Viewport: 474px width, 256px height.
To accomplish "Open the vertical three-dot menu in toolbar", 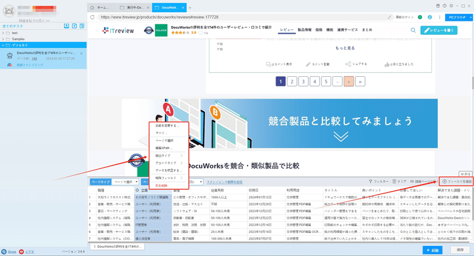I will (x=440, y=17).
